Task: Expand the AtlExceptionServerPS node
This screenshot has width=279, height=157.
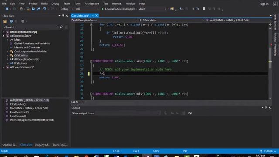Action: 3,67
